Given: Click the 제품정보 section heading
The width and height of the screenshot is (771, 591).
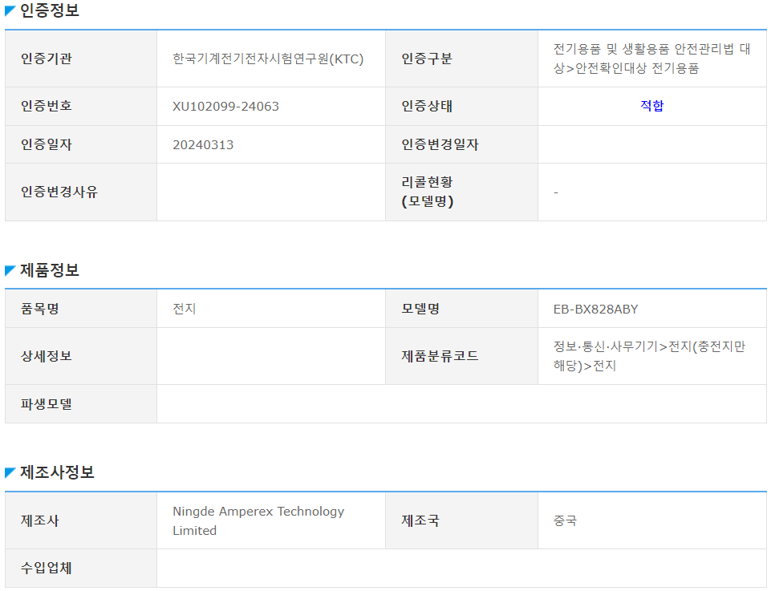Looking at the screenshot, I should point(50,270).
